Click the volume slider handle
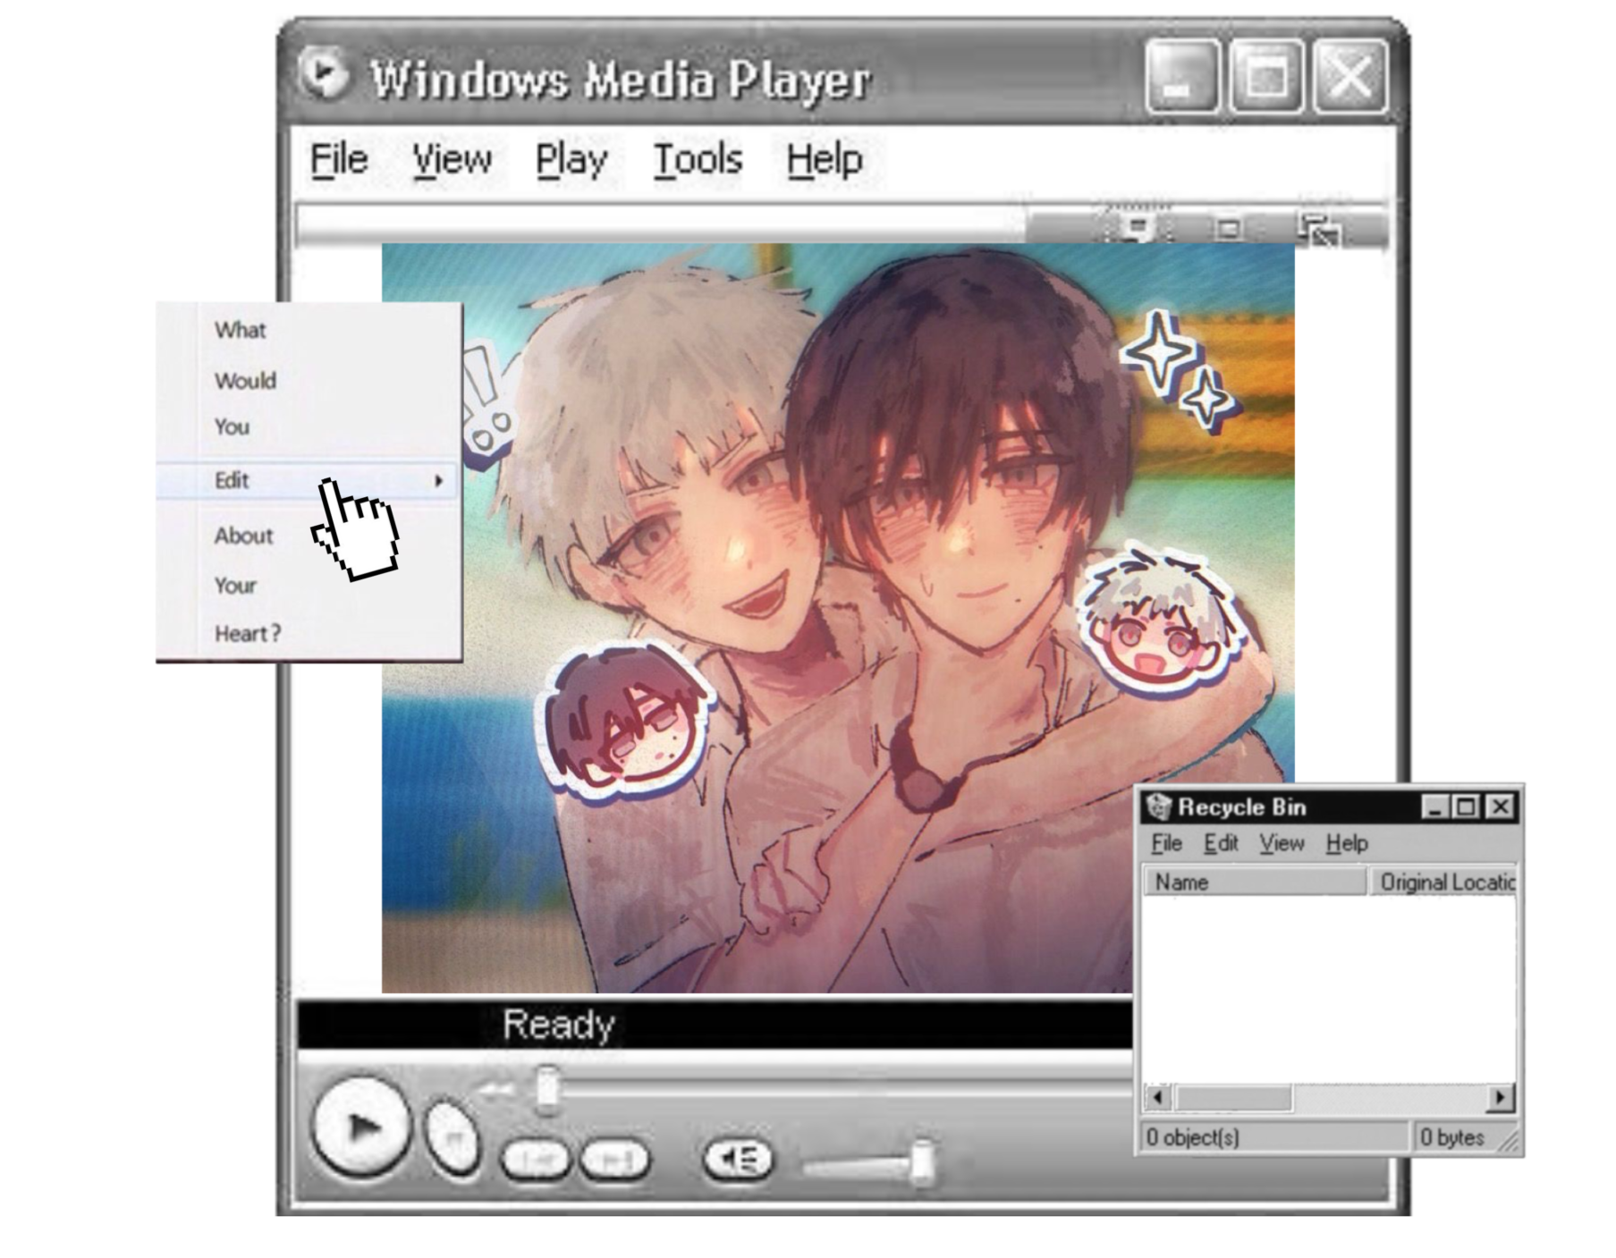The width and height of the screenshot is (1616, 1258). tap(921, 1162)
